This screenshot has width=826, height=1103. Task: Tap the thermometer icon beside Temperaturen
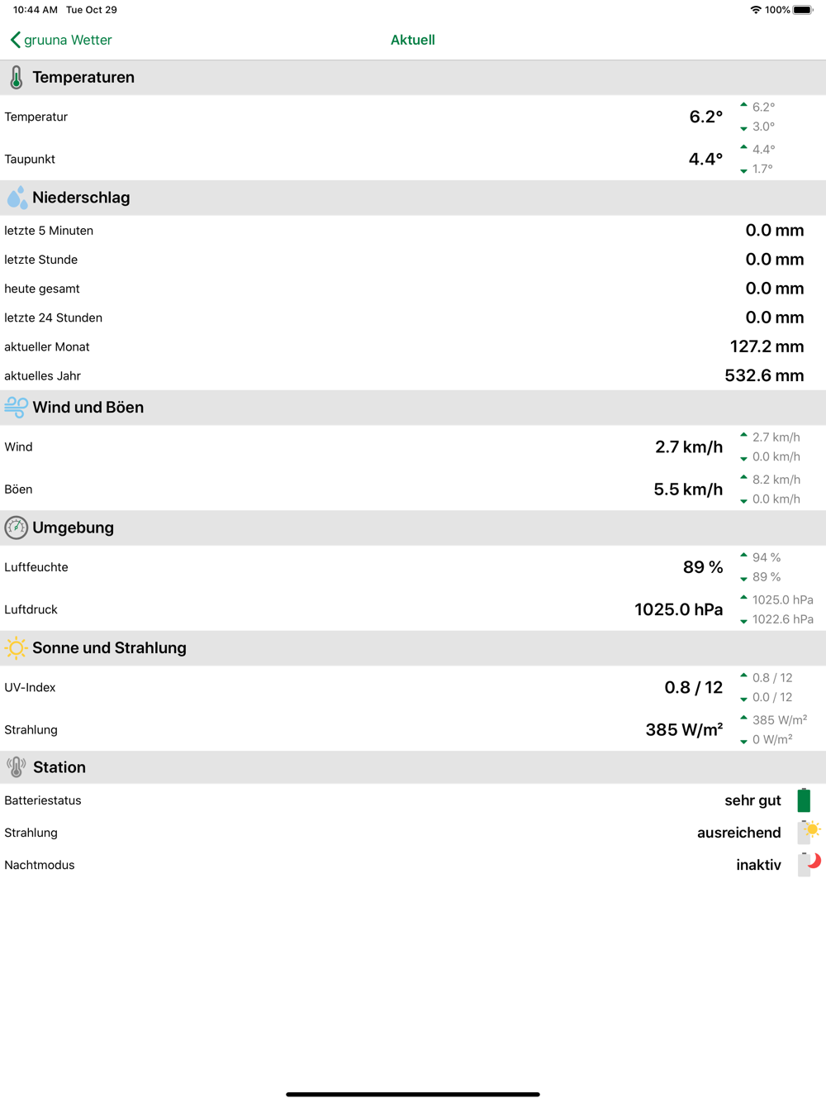(16, 78)
